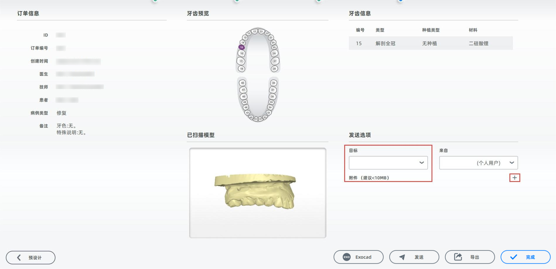Screen dimensions: 556x269
Task: Send the order with the 发送 button
Action: click(414, 257)
